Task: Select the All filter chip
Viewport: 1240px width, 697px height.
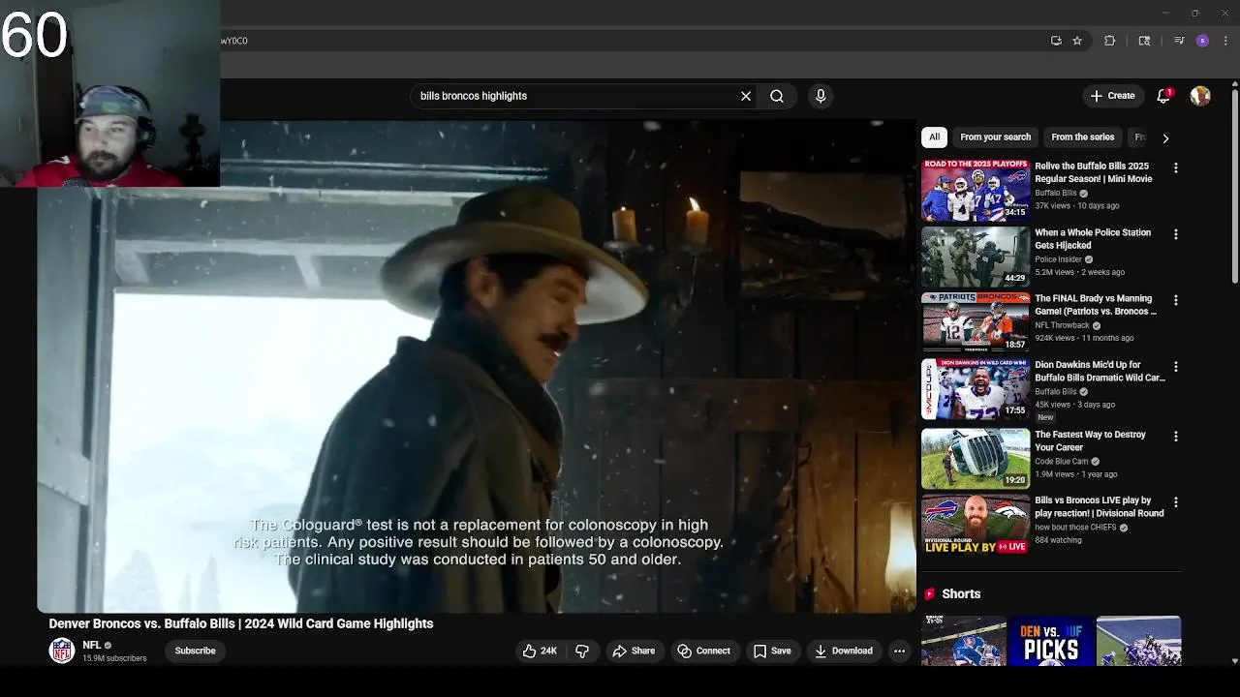Action: (x=934, y=137)
